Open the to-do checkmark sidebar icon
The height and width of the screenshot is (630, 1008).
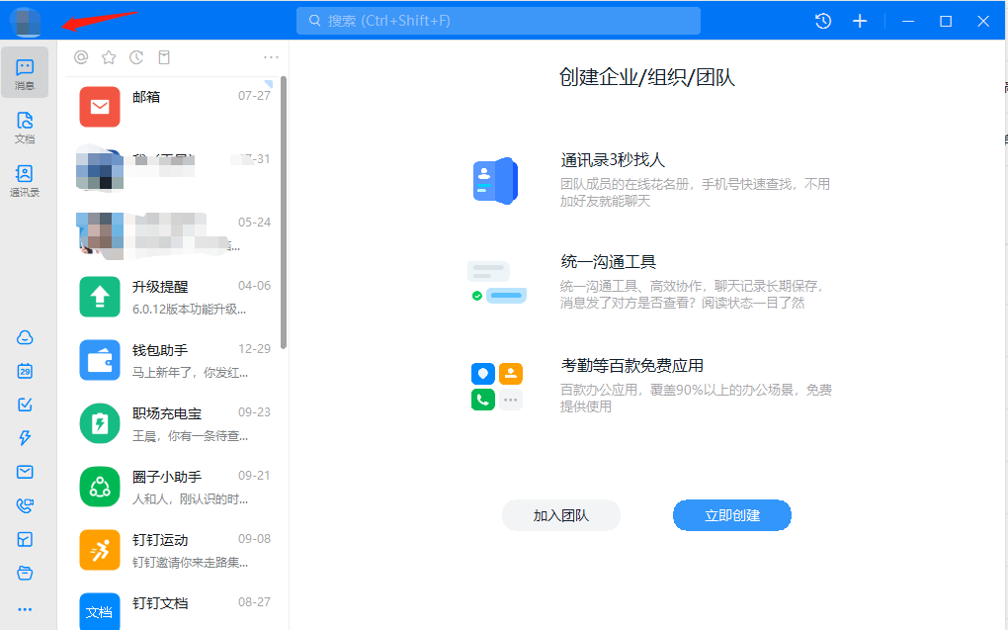[26, 405]
